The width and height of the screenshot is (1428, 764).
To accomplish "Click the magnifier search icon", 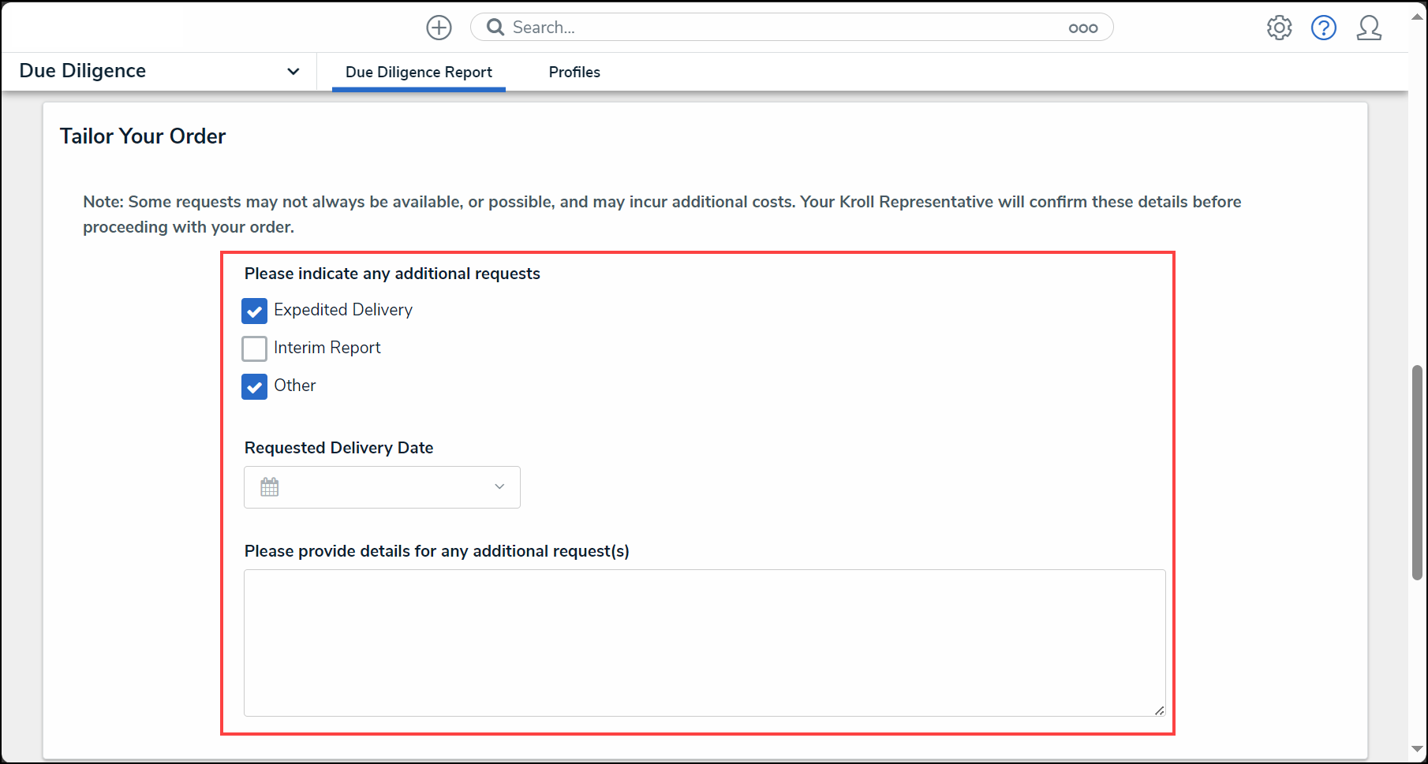I will [495, 28].
